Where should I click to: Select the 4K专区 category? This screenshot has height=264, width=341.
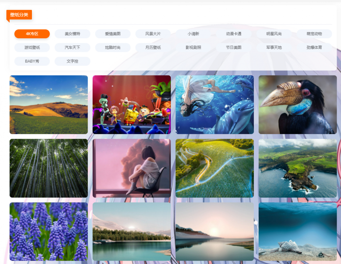(x=32, y=34)
